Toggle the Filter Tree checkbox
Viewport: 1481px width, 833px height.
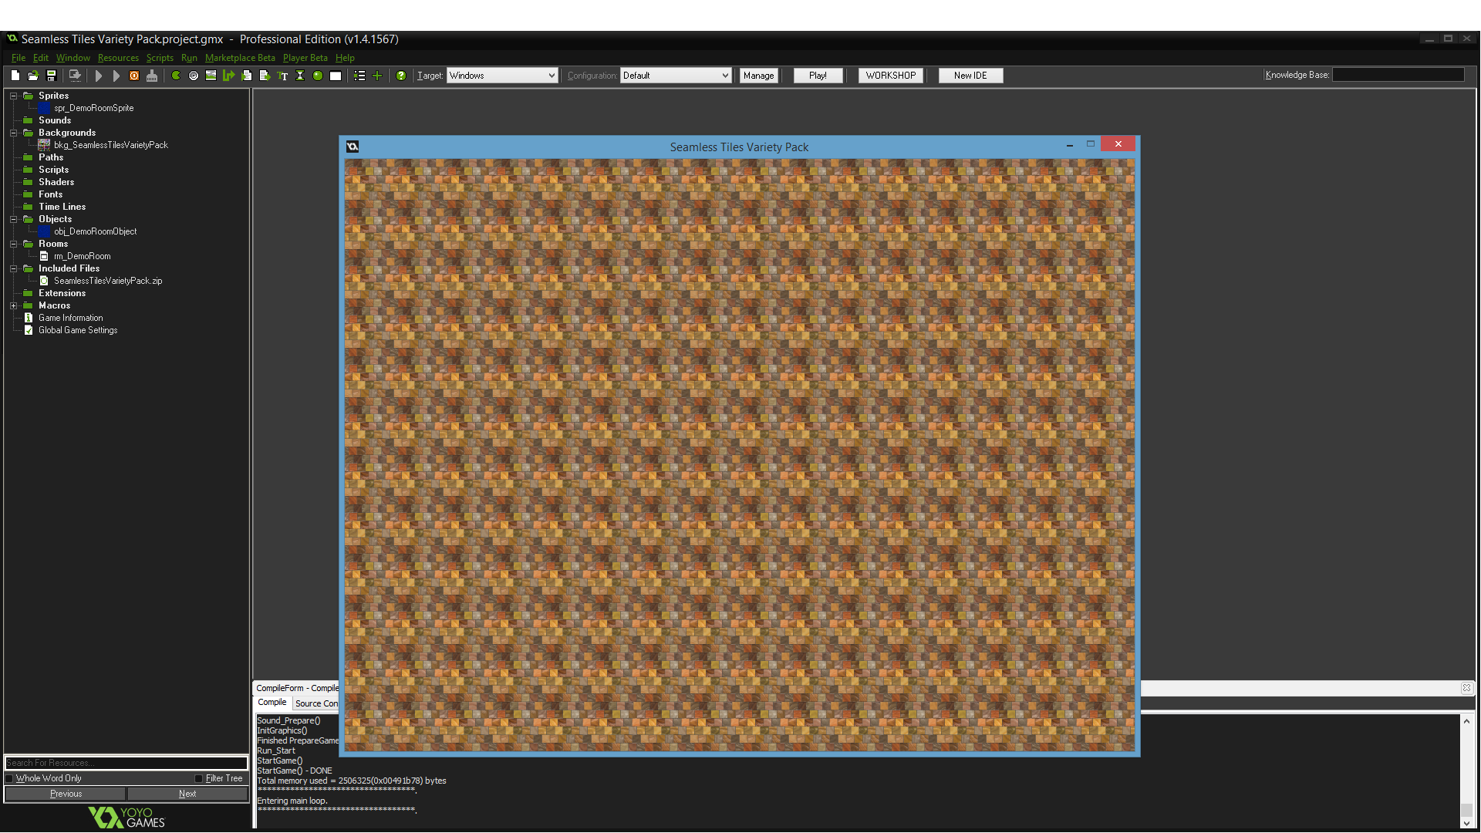[x=199, y=778]
